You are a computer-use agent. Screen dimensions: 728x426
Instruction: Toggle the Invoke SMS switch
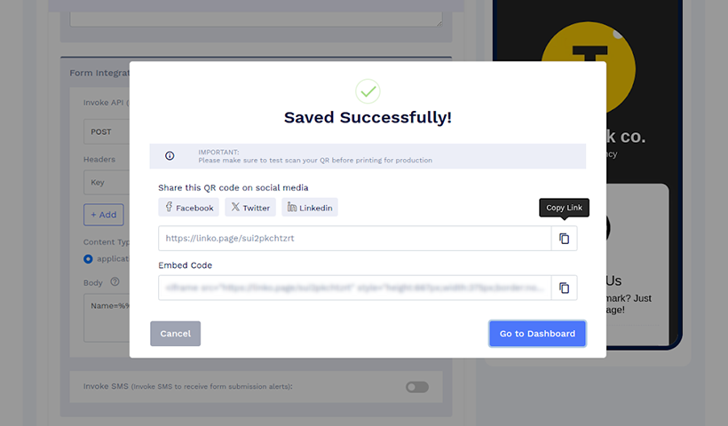coord(417,387)
